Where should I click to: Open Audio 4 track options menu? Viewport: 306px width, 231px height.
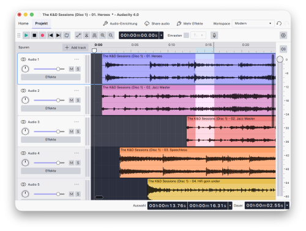tap(76, 153)
